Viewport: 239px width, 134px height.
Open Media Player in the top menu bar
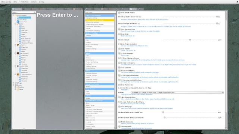[x=24, y=2]
